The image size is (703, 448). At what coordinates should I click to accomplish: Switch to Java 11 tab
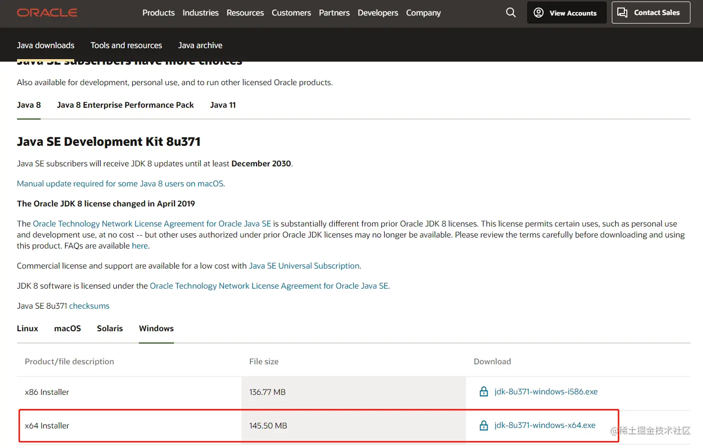point(222,105)
